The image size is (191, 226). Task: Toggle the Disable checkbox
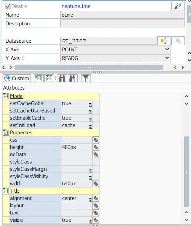8,6
